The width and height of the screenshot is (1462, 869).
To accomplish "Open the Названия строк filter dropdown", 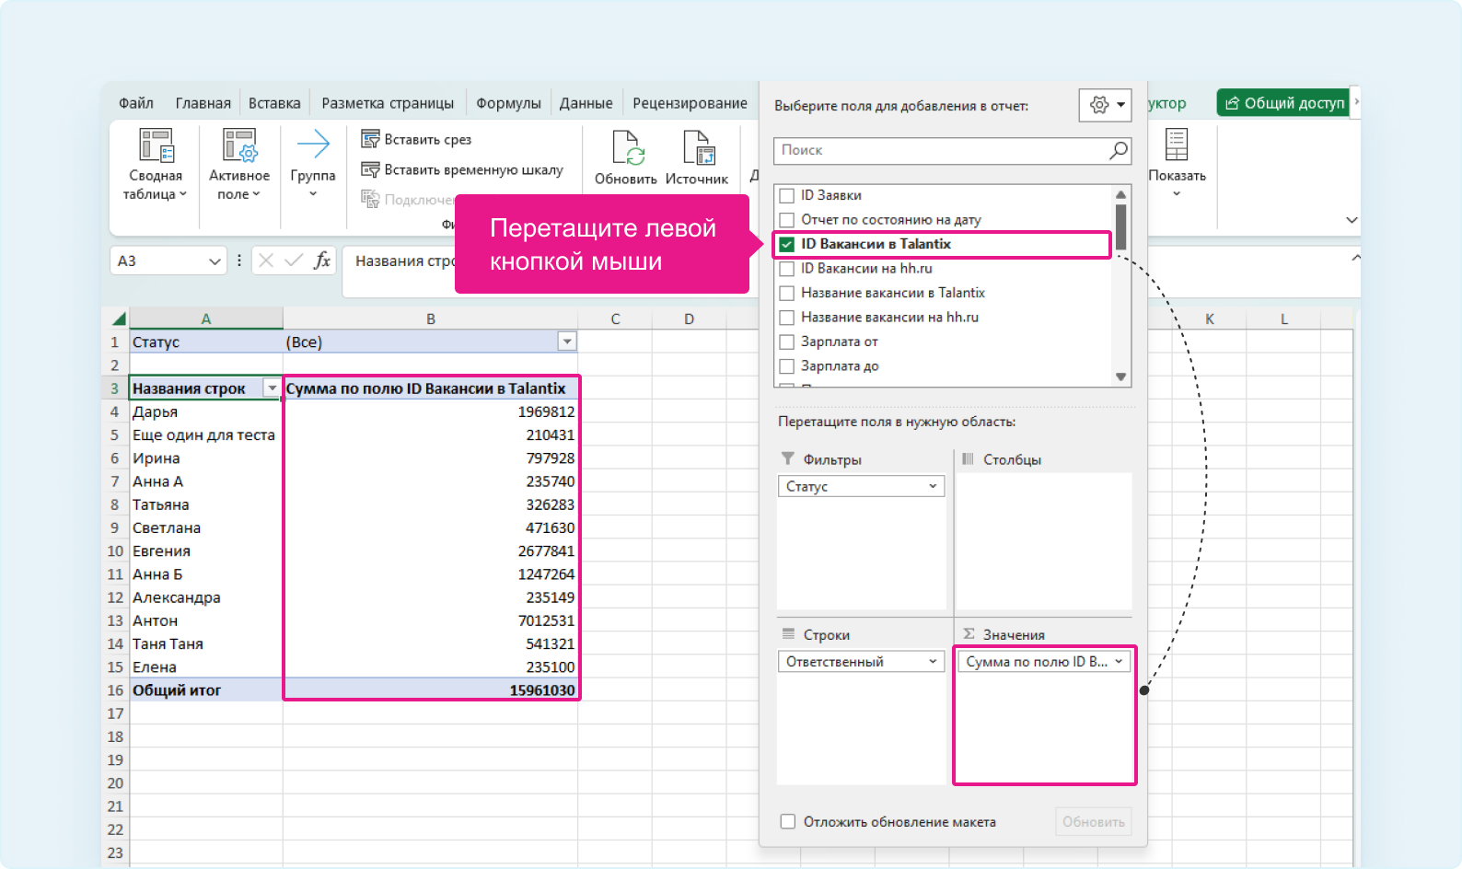I will pos(272,388).
